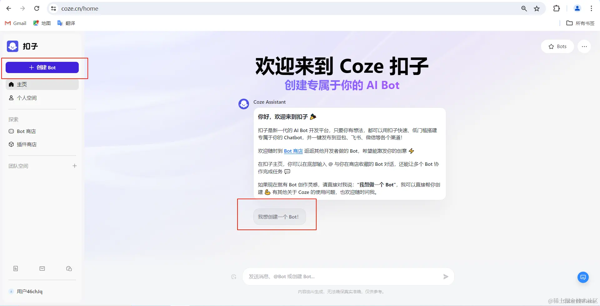This screenshot has width=600, height=306.
Task: Open the 翻译 translate bookmark
Action: pyautogui.click(x=66, y=23)
